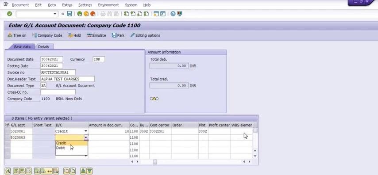Click the Company Code button
378x175 pixels.
[47, 35]
